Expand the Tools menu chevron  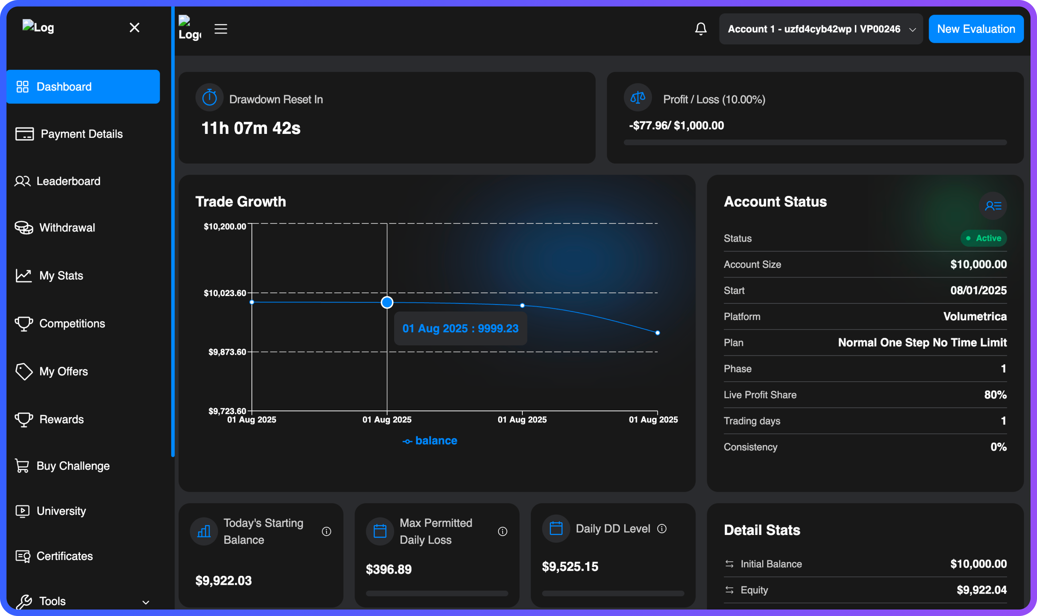click(145, 601)
